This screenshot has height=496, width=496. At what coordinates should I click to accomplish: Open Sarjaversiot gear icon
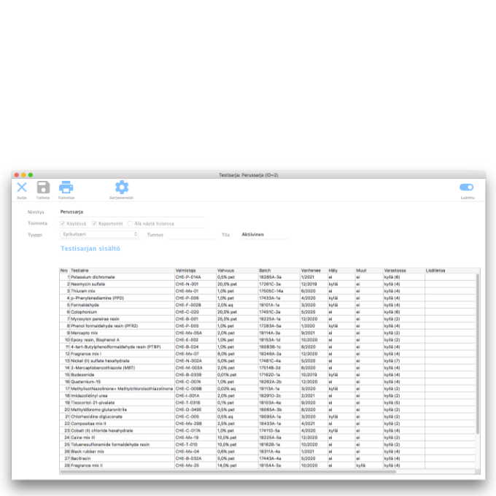click(x=121, y=187)
